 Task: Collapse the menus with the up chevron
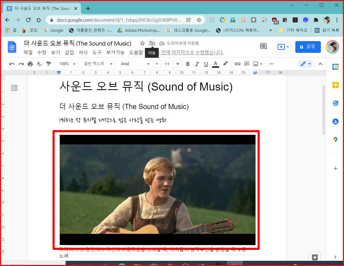point(320,64)
